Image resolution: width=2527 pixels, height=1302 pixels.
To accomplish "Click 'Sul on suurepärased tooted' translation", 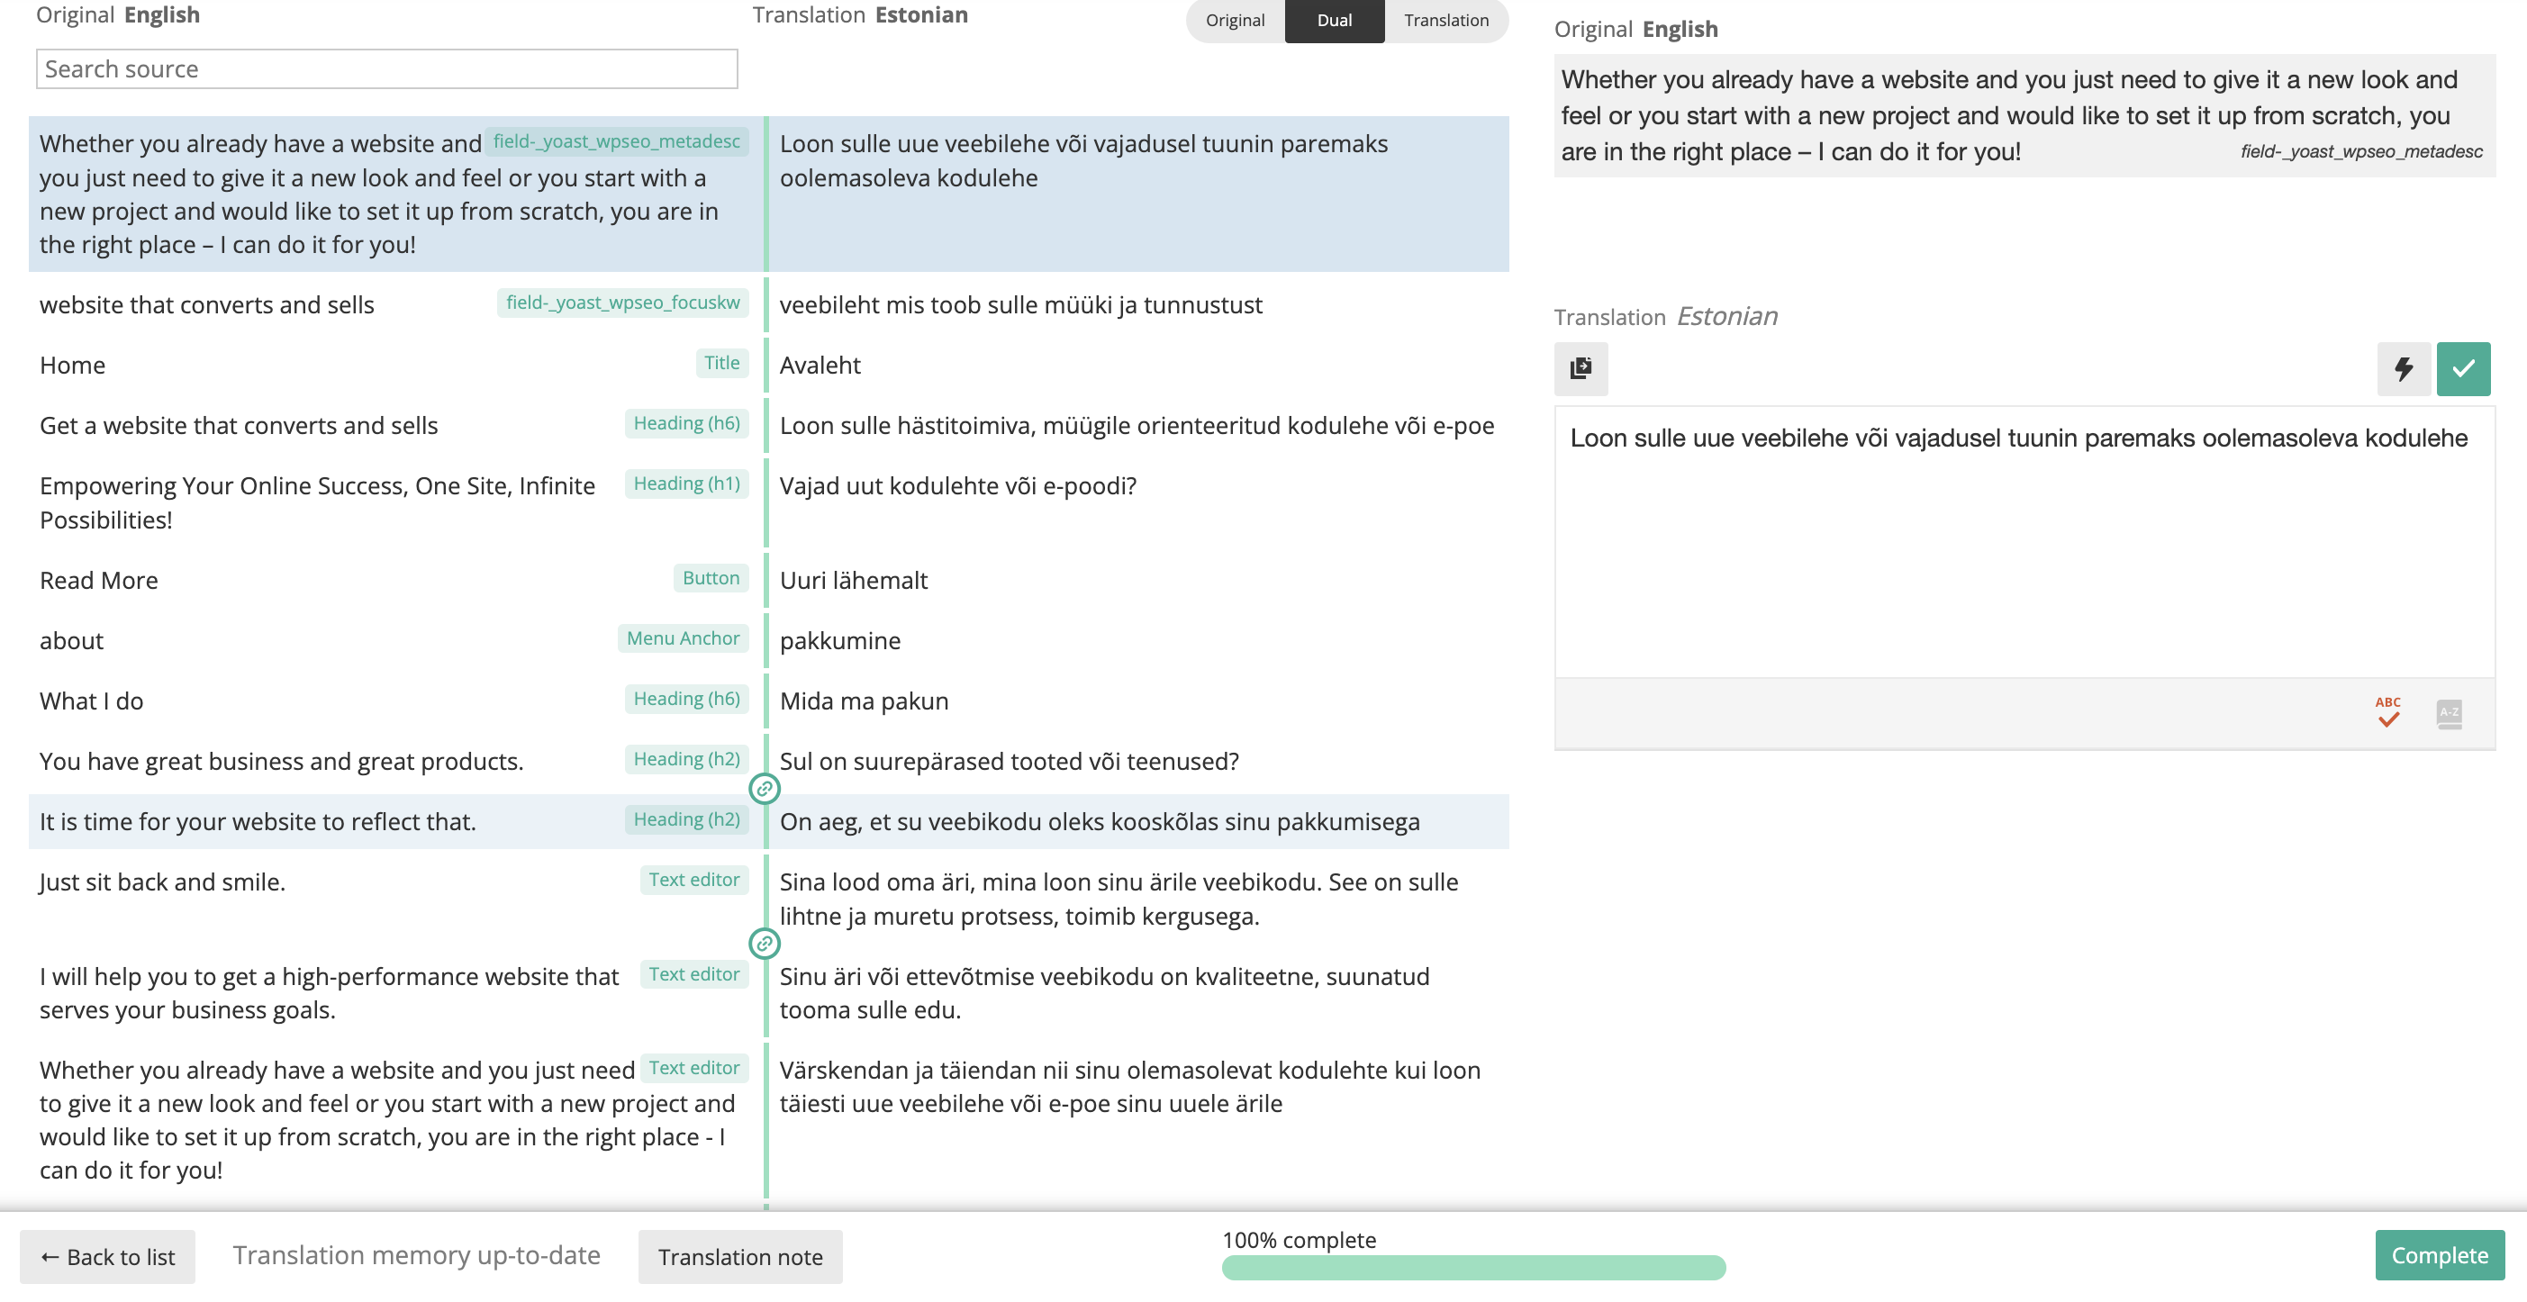I will coord(1138,760).
